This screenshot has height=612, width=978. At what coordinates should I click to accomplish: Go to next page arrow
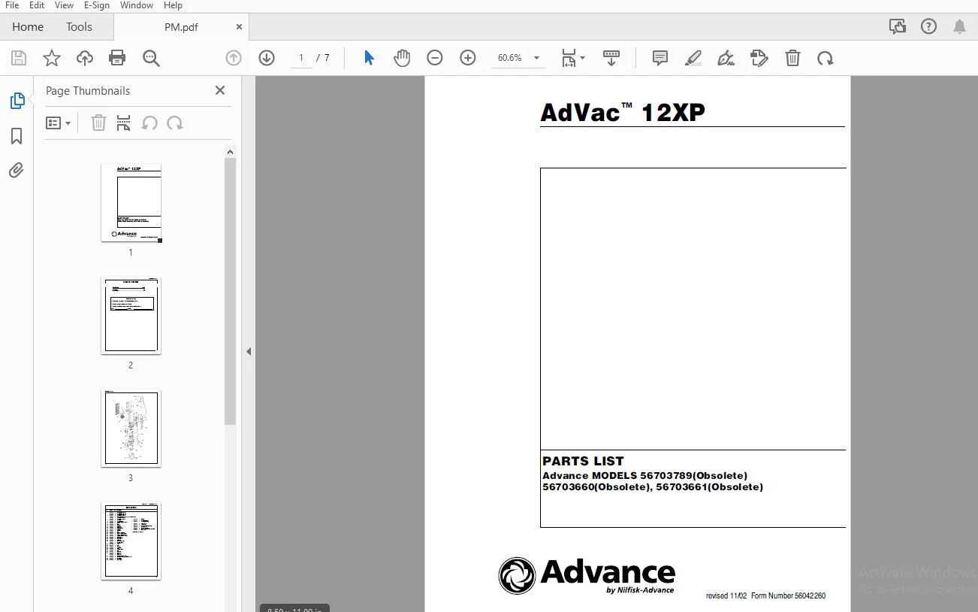pyautogui.click(x=267, y=58)
